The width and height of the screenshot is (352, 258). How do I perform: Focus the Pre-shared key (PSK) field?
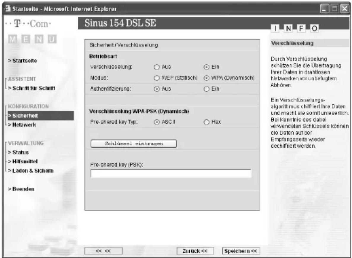[x=171, y=173]
